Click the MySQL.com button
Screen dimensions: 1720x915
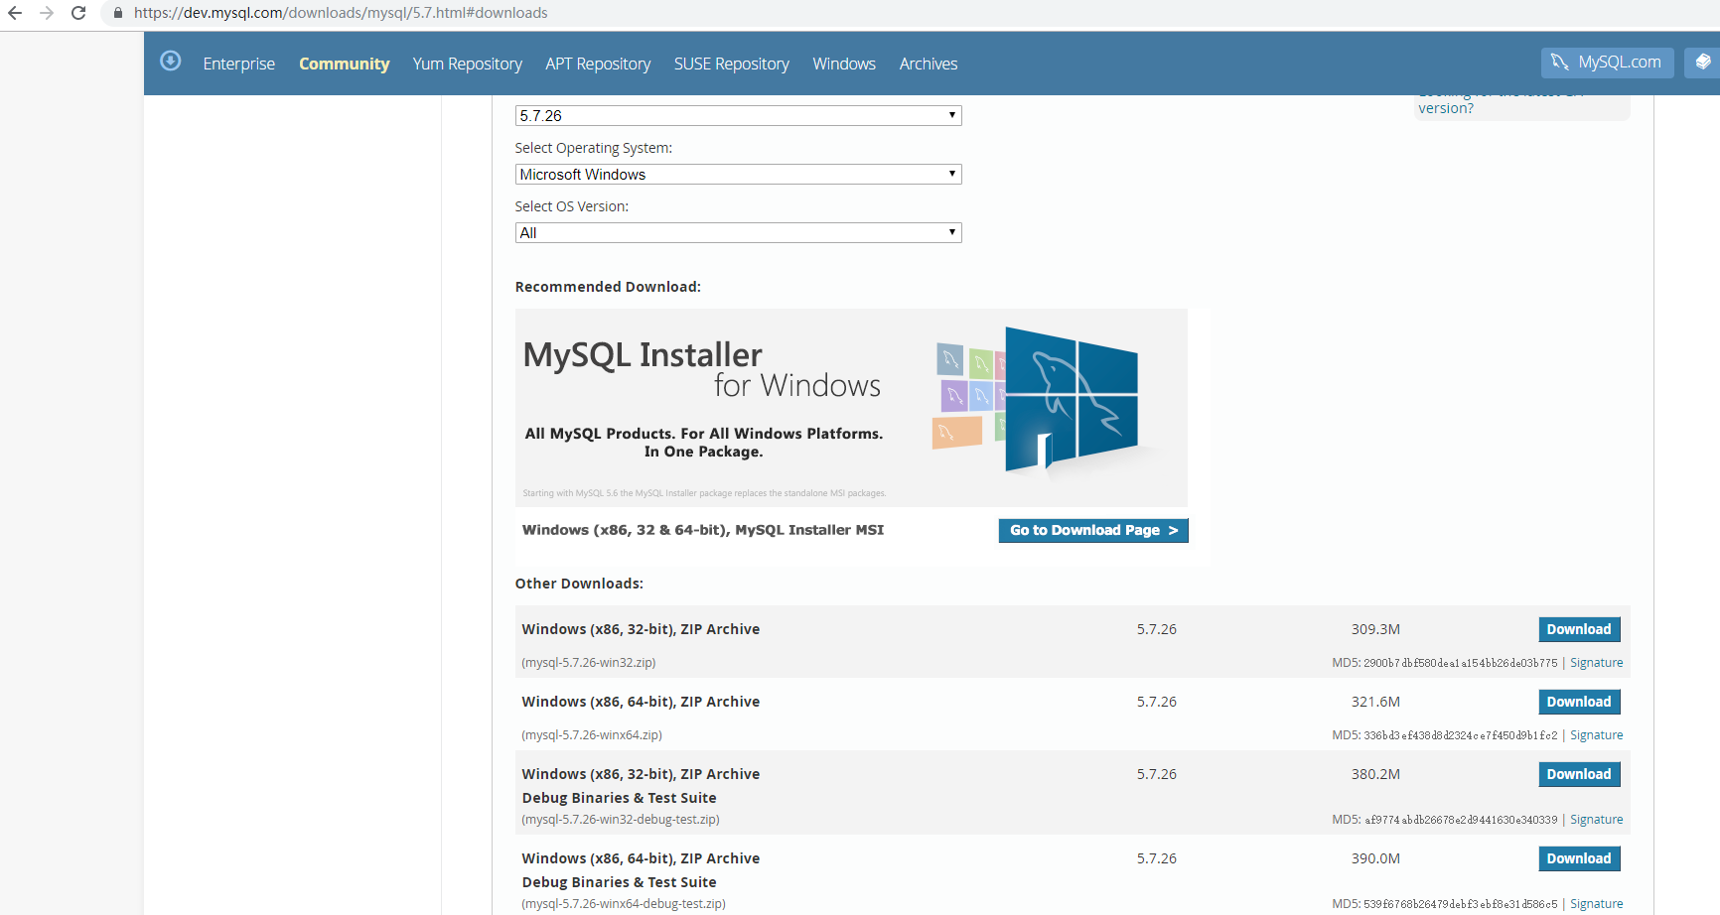point(1608,63)
